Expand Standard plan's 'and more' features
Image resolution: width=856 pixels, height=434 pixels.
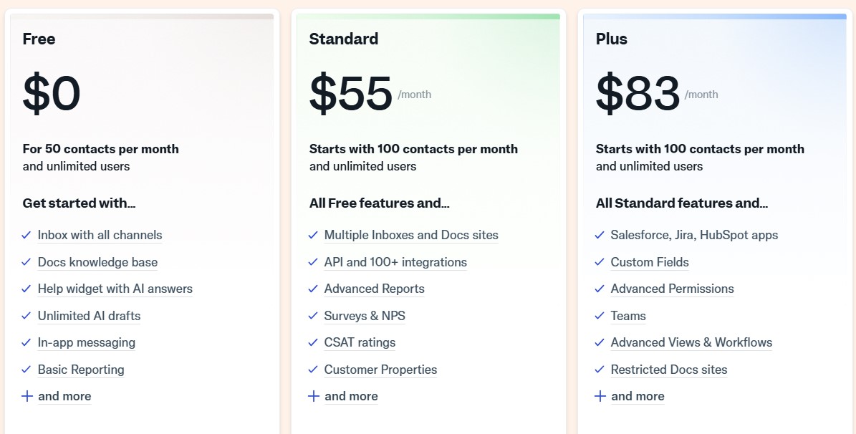click(351, 396)
